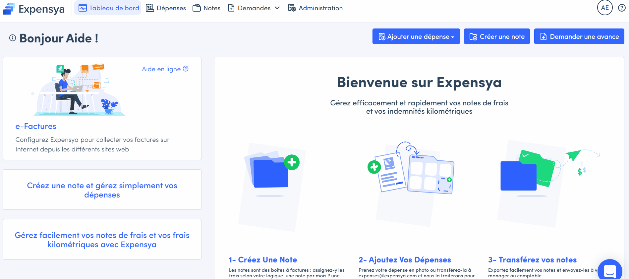Click the 2- Ajoutez Vos Dépenses heading
The height and width of the screenshot is (279, 629).
coord(405,260)
